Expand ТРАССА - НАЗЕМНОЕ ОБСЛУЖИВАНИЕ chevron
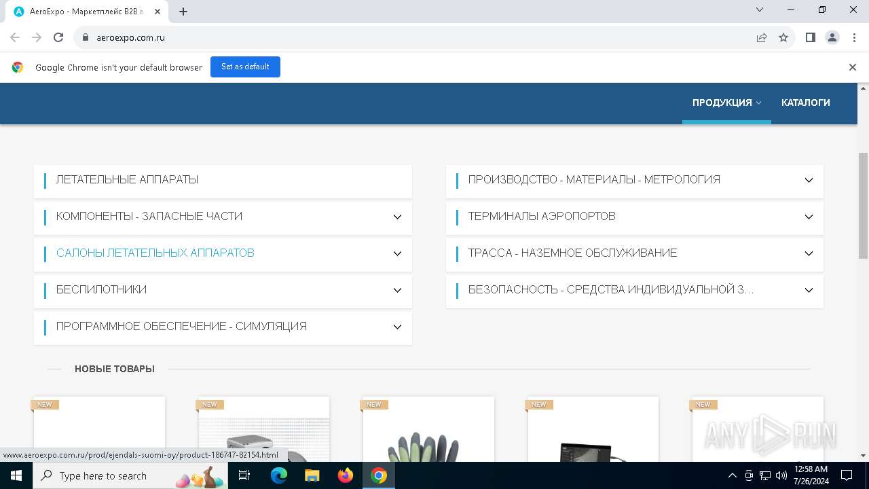This screenshot has width=869, height=489. (x=809, y=253)
